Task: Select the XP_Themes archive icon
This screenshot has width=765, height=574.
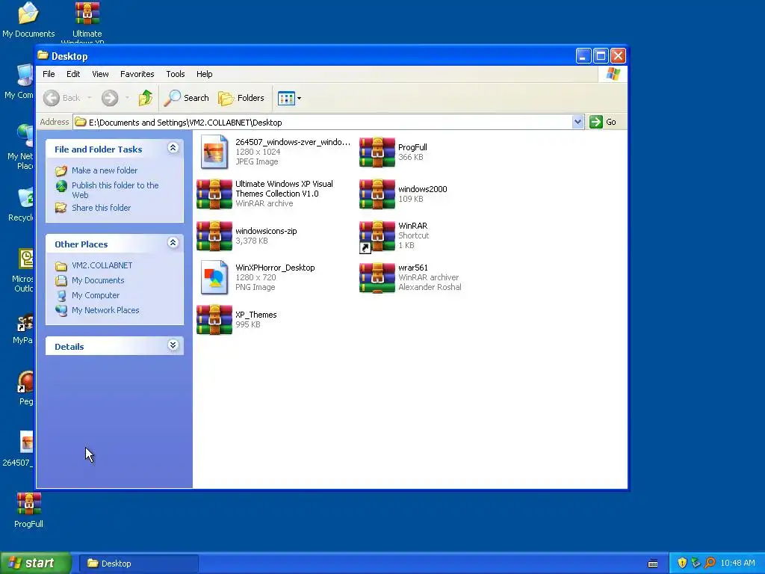Action: (x=214, y=320)
